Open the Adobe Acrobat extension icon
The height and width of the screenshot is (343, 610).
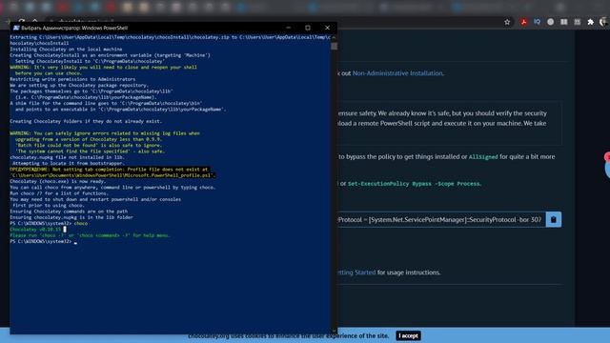pos(523,22)
